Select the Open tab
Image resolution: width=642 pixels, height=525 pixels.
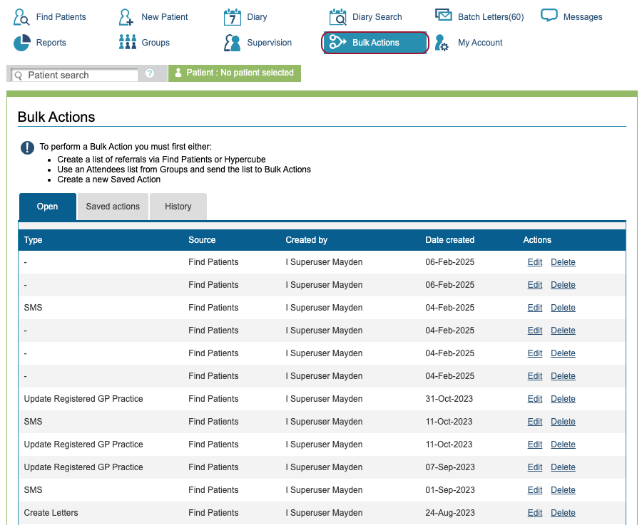point(47,207)
